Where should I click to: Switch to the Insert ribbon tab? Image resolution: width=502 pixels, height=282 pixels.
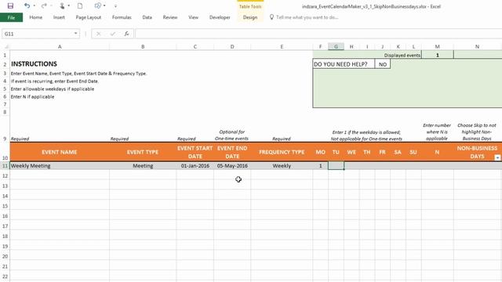click(59, 17)
